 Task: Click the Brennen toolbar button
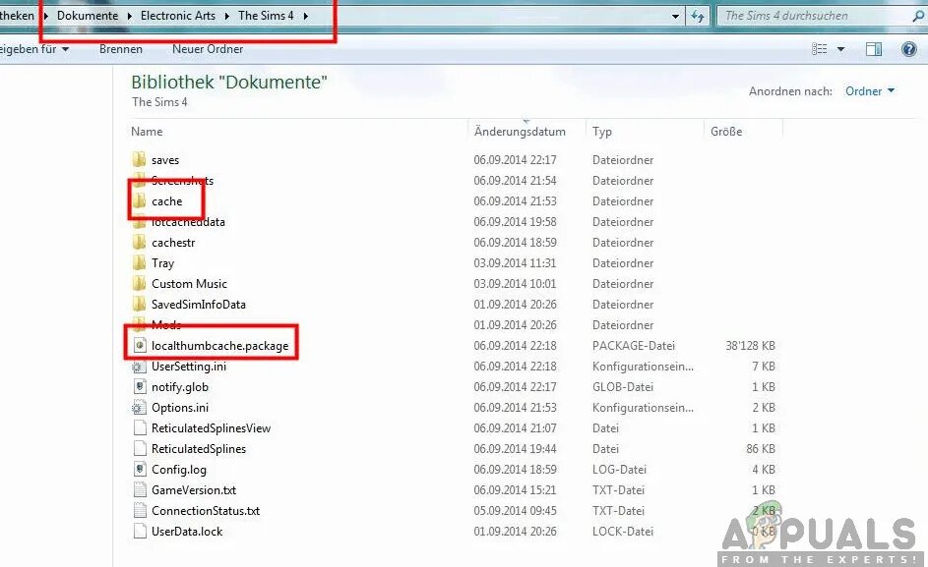(x=121, y=49)
